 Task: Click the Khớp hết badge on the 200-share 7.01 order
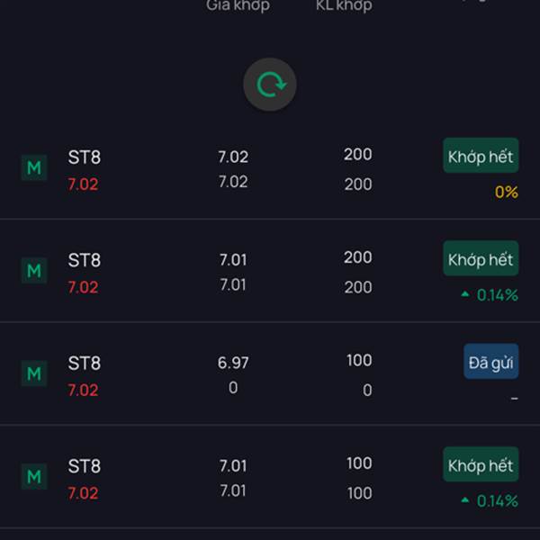481,258
